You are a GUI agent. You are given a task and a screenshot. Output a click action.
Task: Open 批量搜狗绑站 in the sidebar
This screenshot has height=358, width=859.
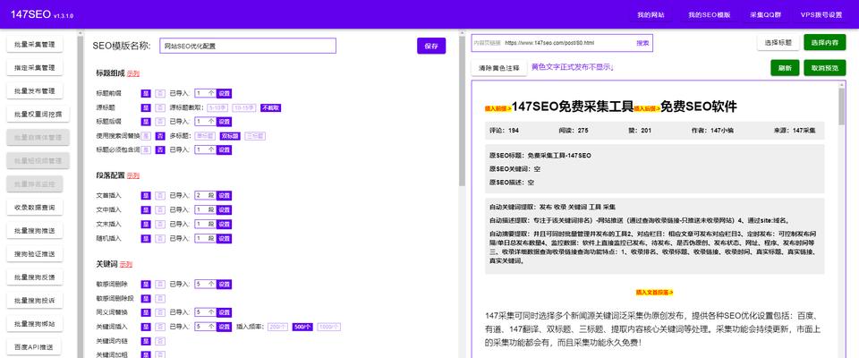35,323
